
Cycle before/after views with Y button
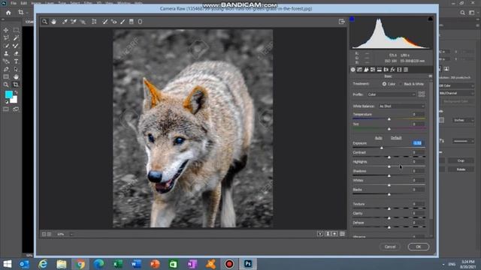click(320, 234)
